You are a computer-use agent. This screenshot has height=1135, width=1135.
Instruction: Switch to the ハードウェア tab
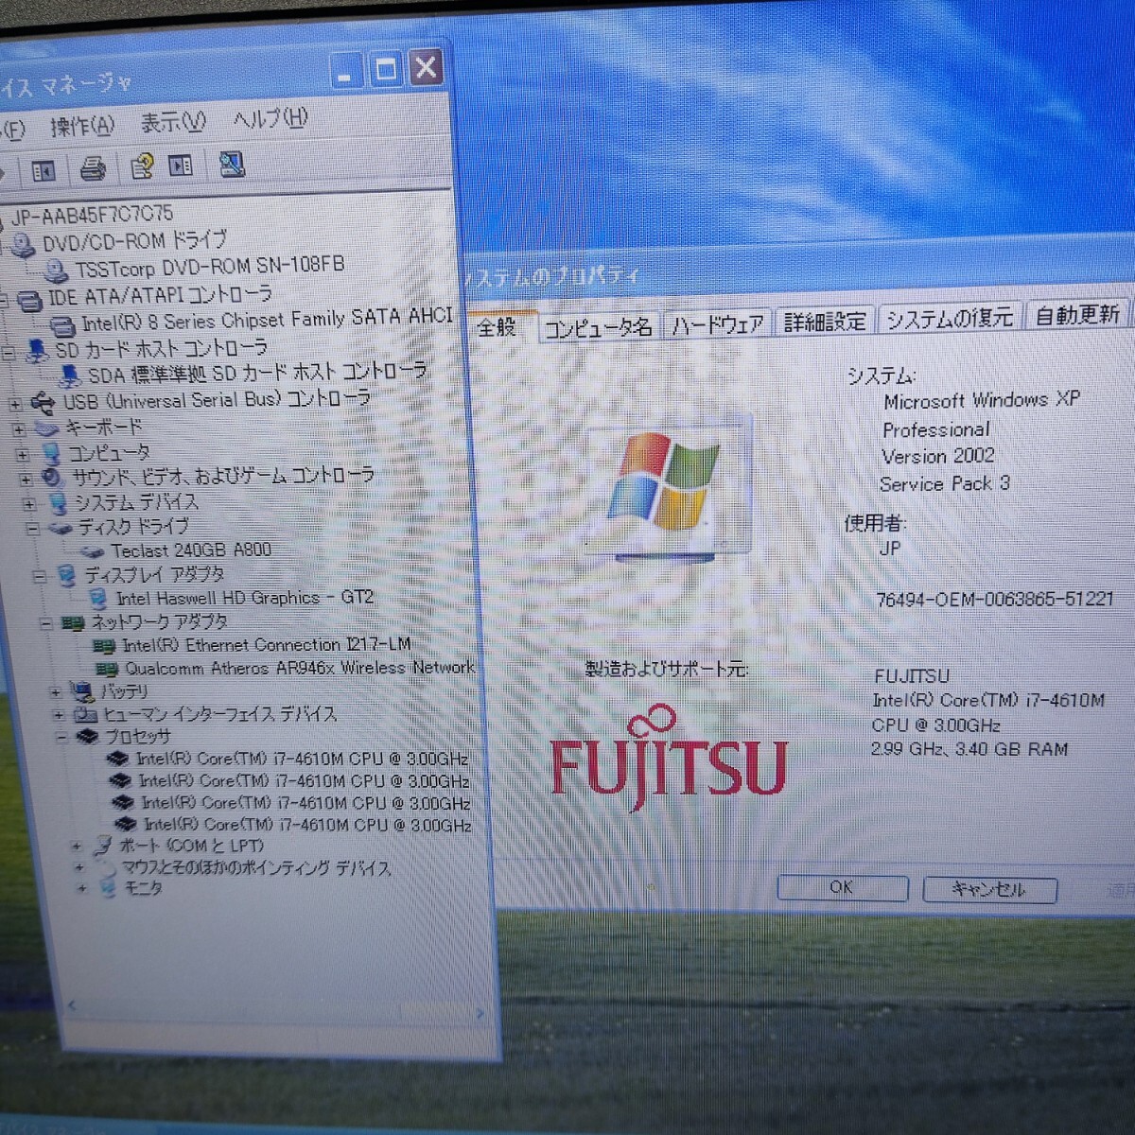coord(718,324)
